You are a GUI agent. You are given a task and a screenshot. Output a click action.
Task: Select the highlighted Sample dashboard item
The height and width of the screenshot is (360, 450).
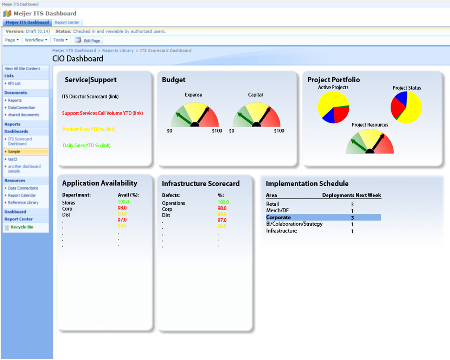26,152
